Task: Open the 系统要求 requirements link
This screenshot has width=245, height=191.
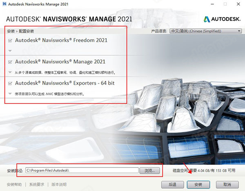Action: point(37,184)
